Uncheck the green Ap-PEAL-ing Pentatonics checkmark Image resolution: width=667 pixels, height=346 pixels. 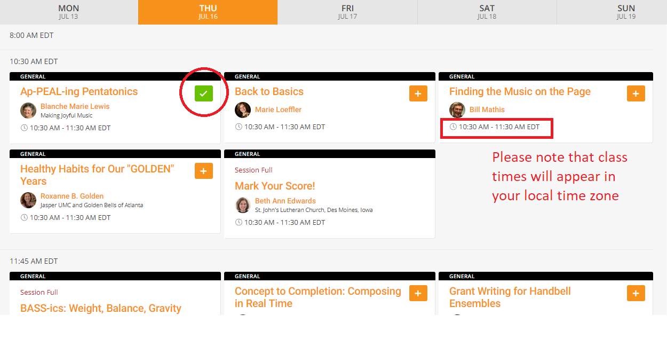(203, 93)
